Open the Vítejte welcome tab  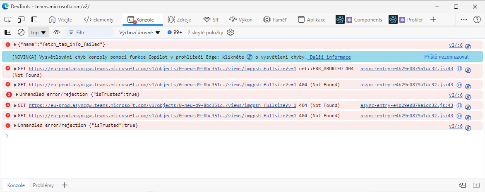(x=60, y=19)
